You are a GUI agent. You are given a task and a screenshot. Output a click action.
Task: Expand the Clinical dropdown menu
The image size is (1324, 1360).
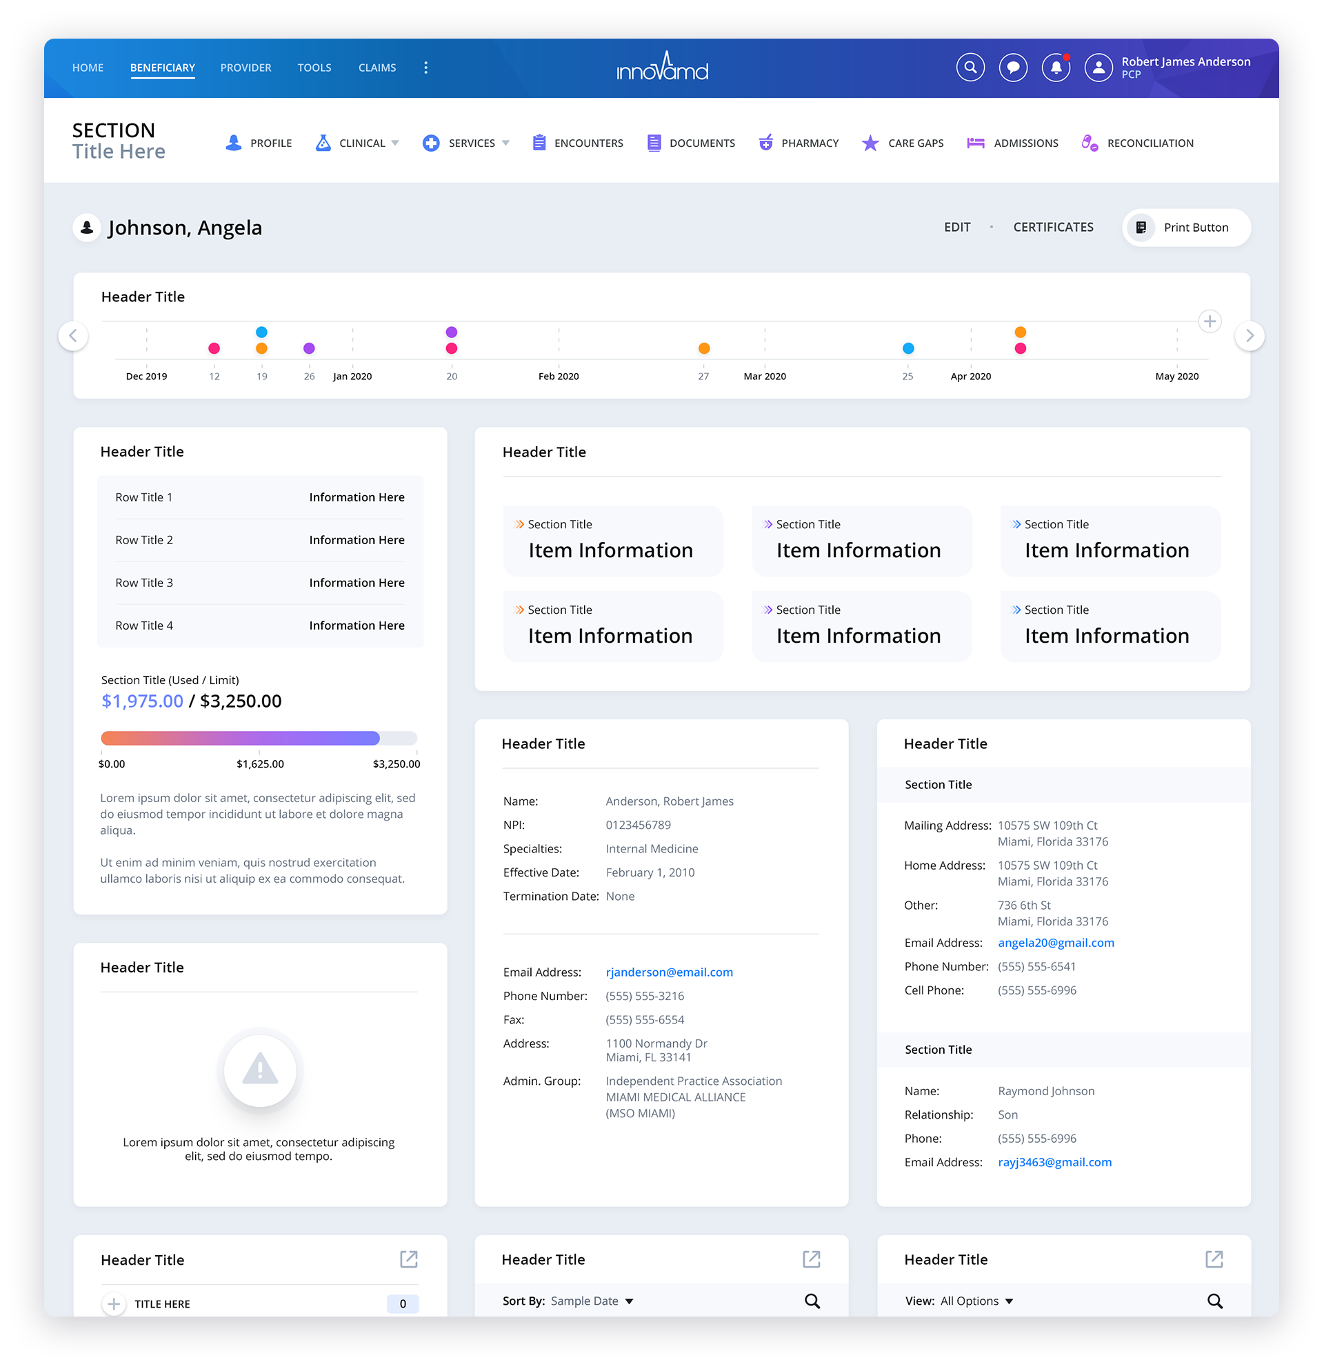[x=397, y=143]
